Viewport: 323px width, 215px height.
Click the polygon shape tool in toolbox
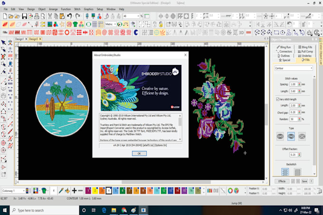pos(3,112)
